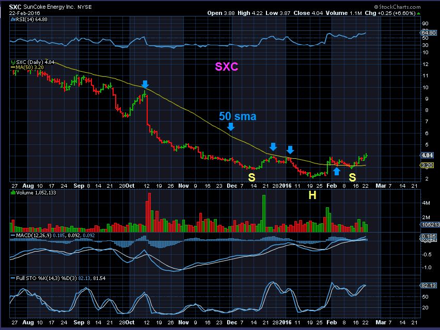Click the SXC (Daily) 4.04 legend label
The width and height of the screenshot is (440, 330).
(x=35, y=62)
